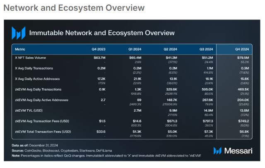Click the Q3 2024 column header
This screenshot has width=265, height=168.
(x=206, y=49)
